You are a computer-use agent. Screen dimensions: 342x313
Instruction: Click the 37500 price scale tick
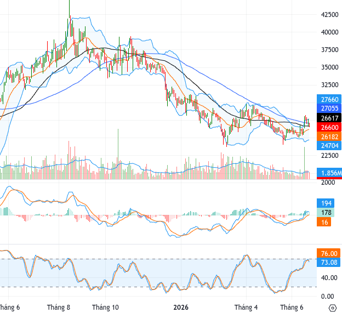coord(329,50)
